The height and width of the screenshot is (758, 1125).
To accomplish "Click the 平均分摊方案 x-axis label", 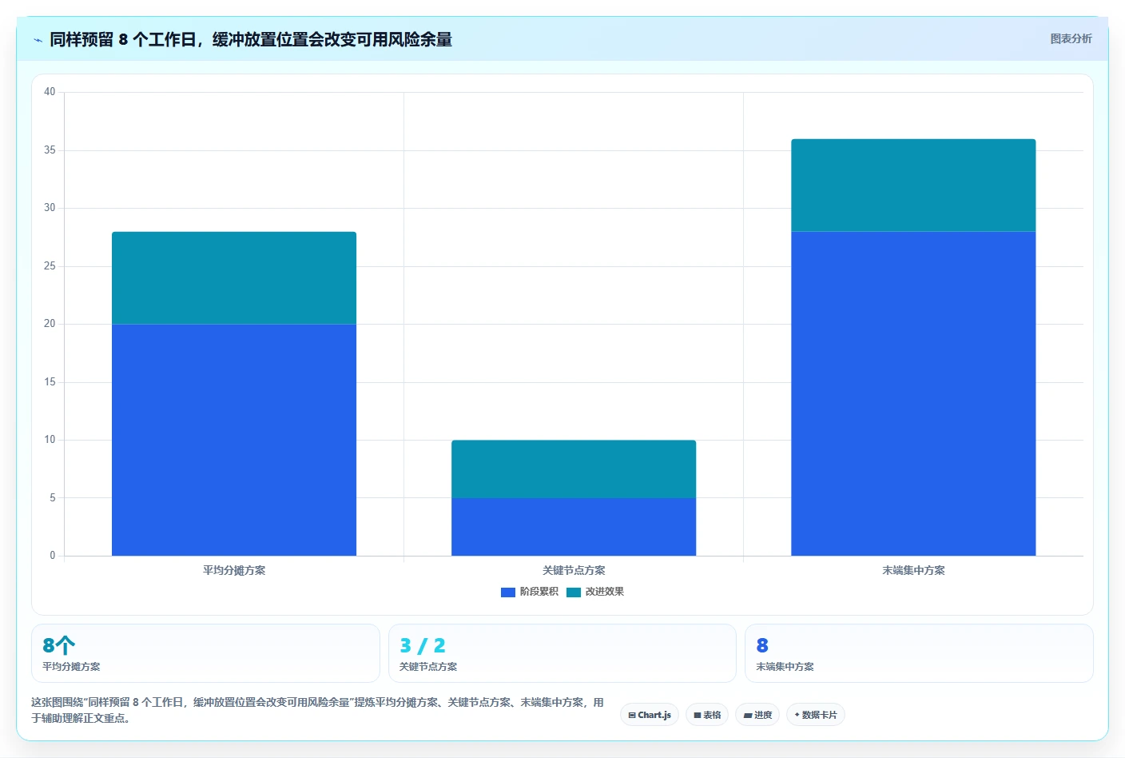I will pos(234,570).
